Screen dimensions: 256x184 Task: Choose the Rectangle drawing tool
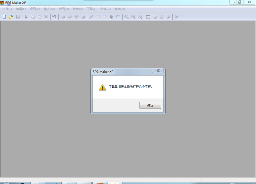point(98,17)
